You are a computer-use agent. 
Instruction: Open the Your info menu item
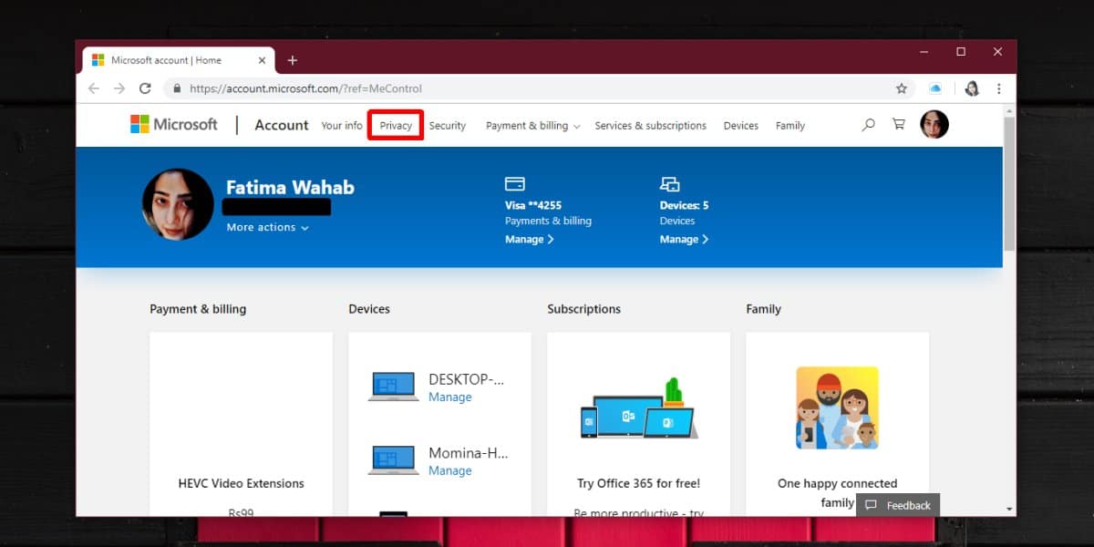click(x=342, y=126)
